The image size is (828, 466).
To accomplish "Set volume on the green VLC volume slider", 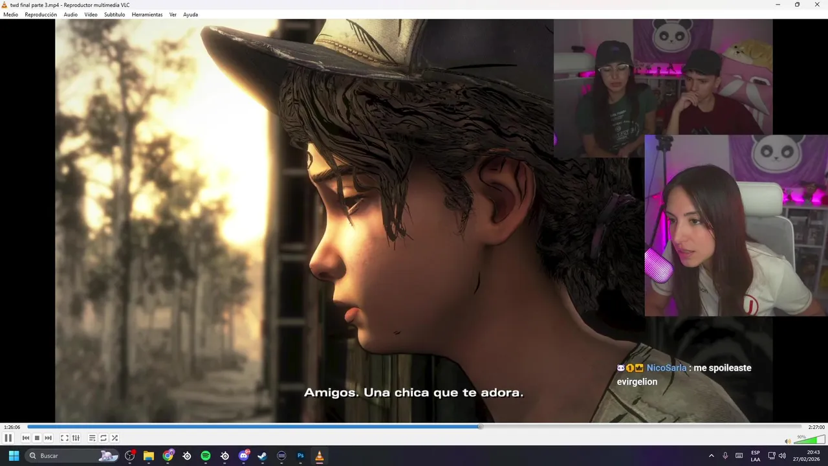I will [x=809, y=440].
